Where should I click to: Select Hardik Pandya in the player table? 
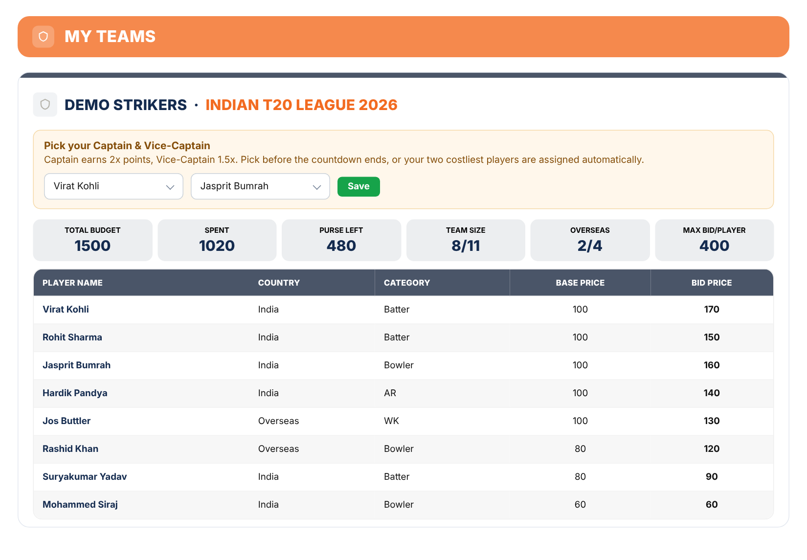[75, 393]
